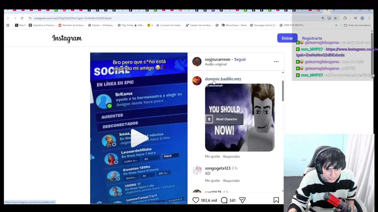378x212 pixels.
Task: Open the three-dot more options menu
Action: (x=276, y=62)
